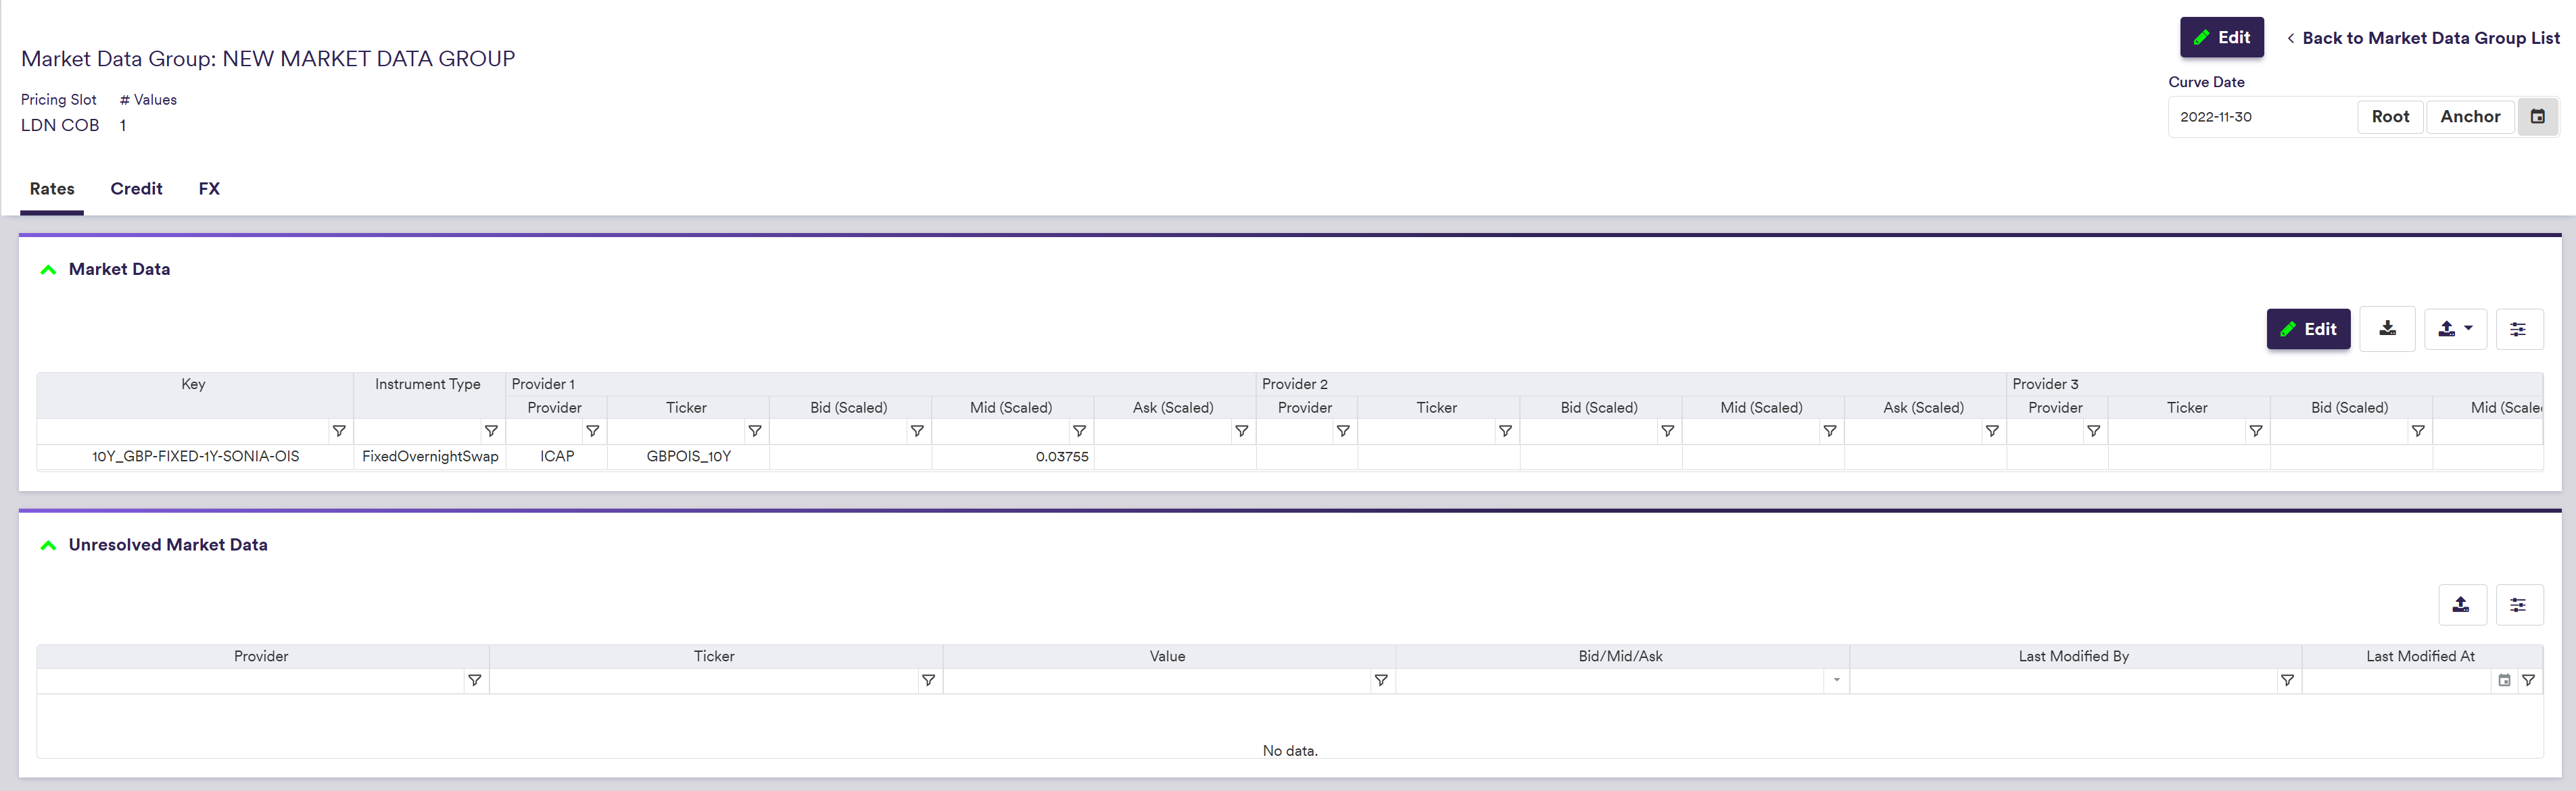Click the Curve Date calendar icon

click(x=2537, y=117)
